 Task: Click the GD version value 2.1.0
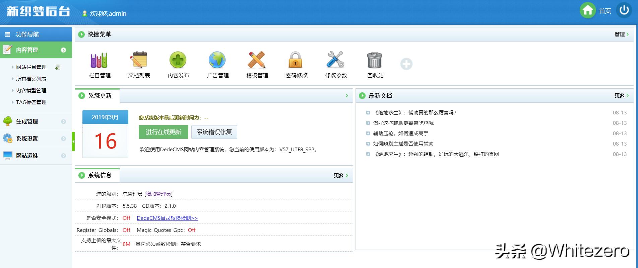click(x=170, y=206)
